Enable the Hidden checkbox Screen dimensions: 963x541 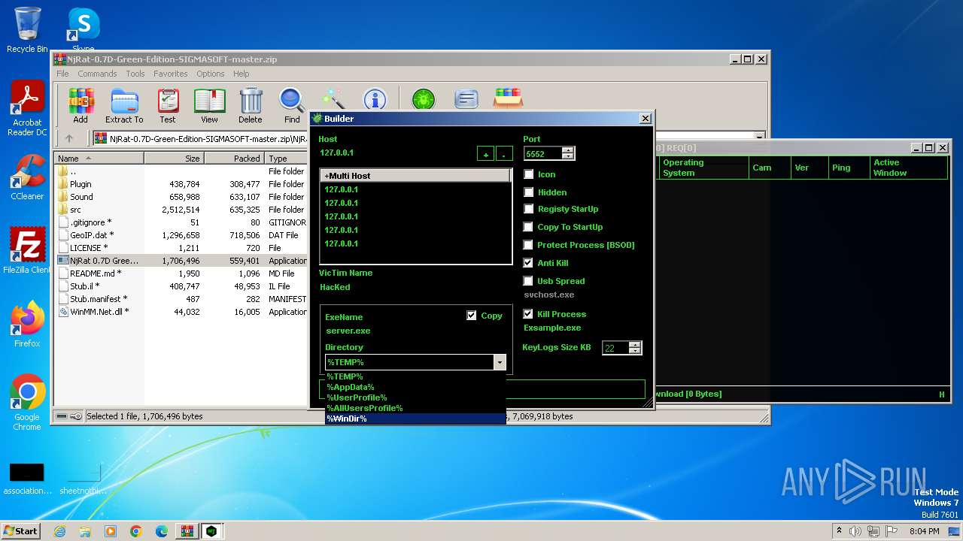(529, 192)
